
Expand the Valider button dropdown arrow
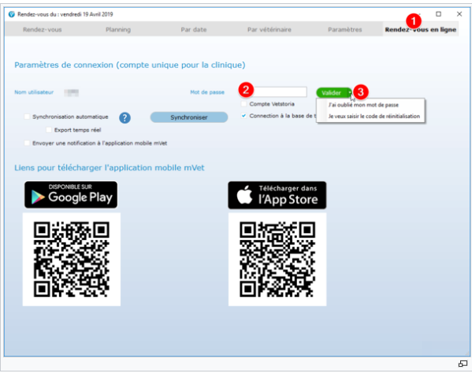click(350, 93)
